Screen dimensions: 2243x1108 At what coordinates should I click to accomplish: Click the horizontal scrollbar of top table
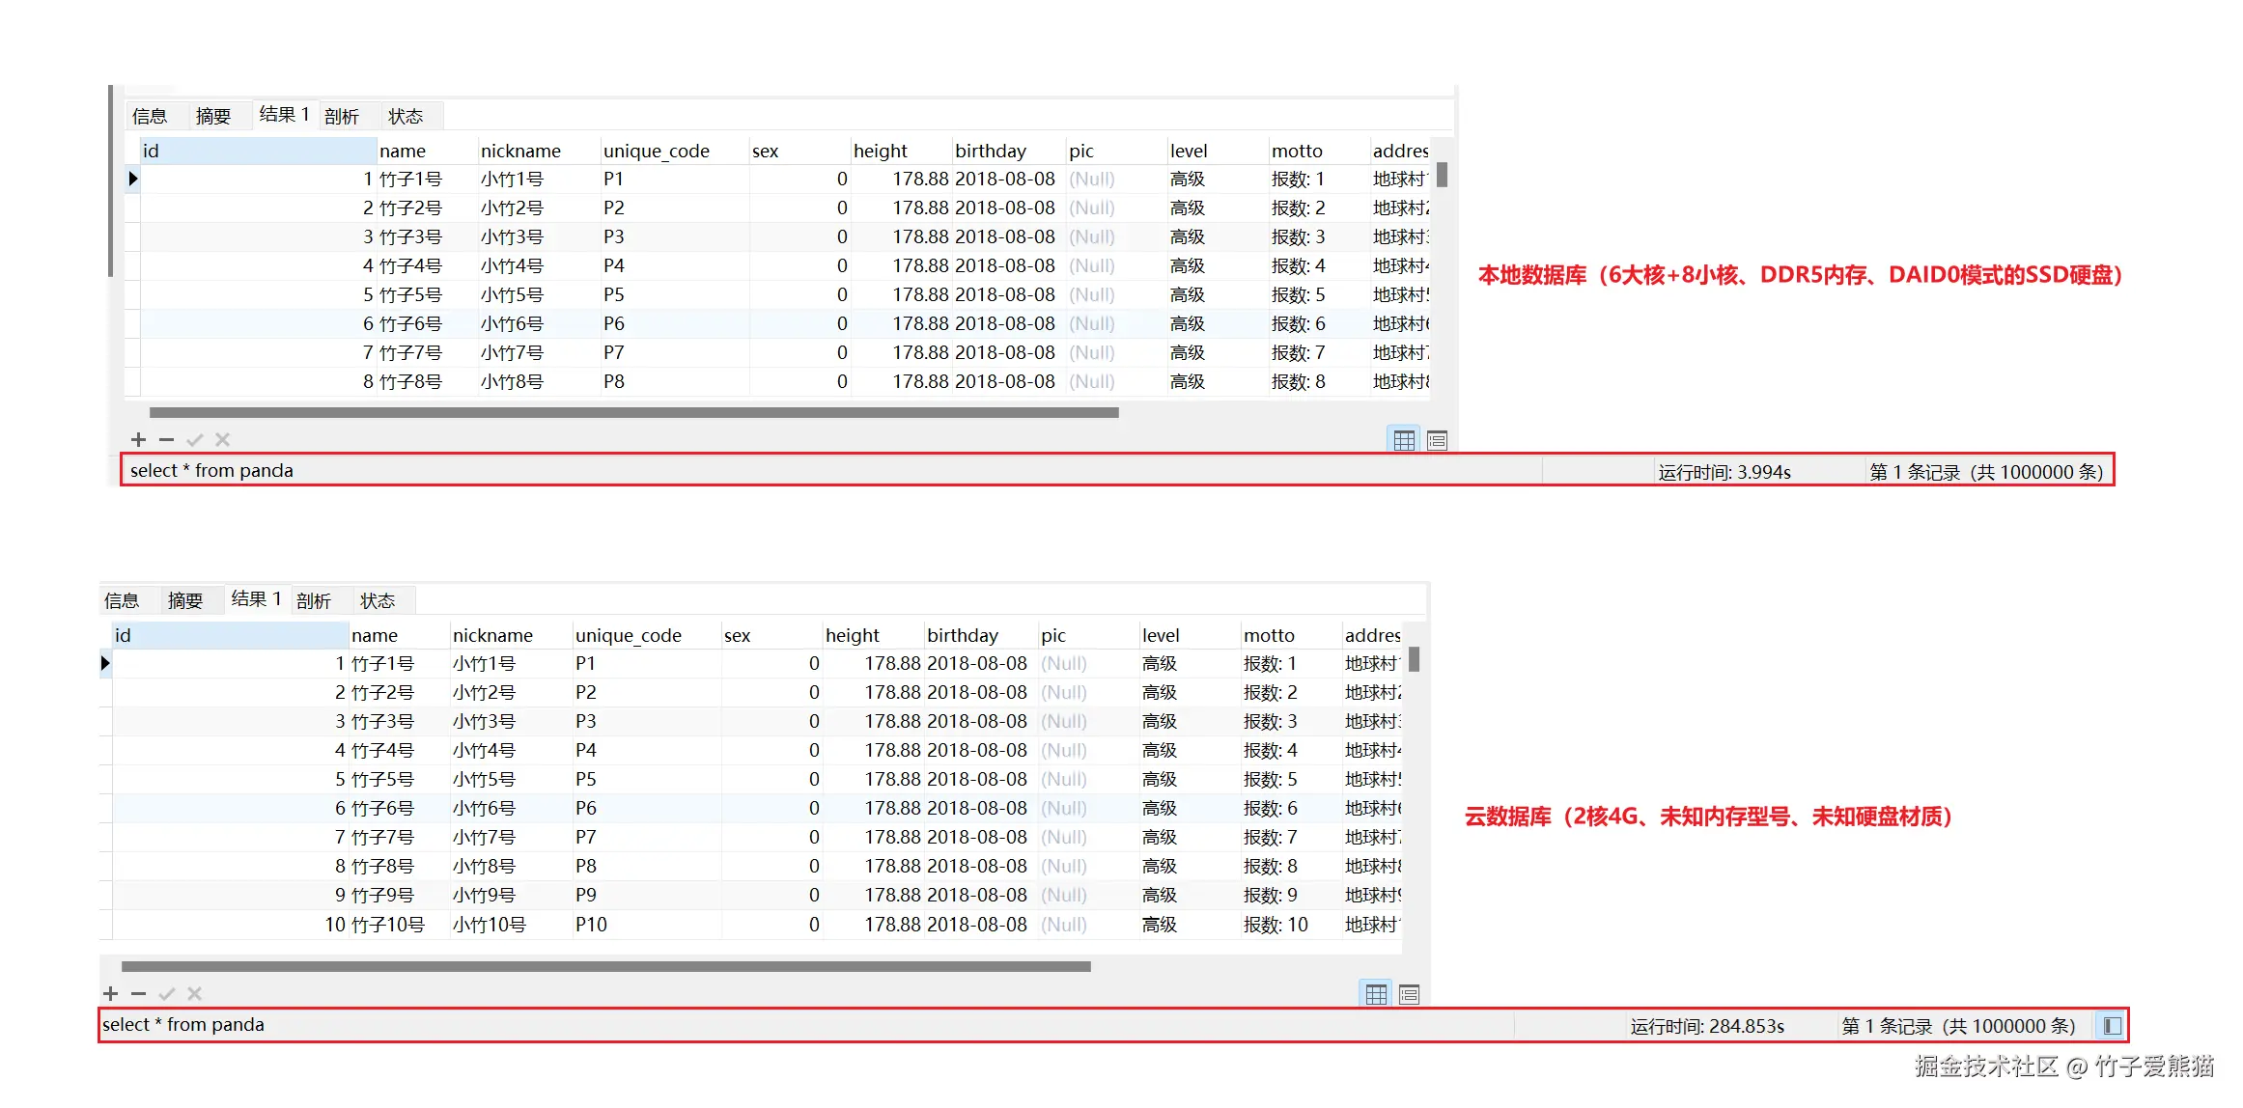pos(634,412)
